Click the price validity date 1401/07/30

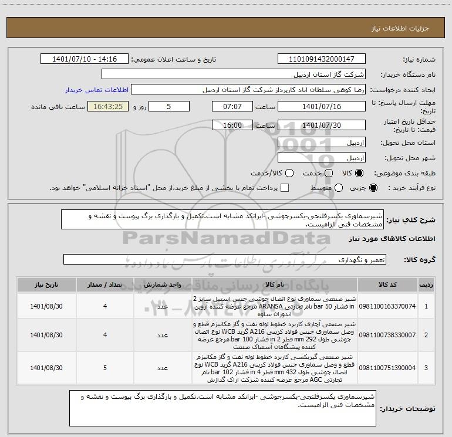pyautogui.click(x=322, y=125)
